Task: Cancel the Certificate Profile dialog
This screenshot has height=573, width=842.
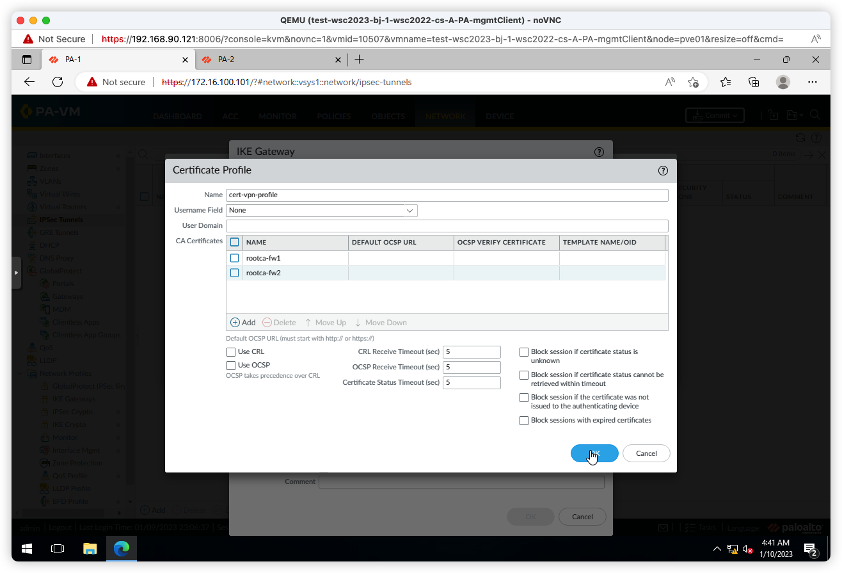Action: [x=646, y=453]
